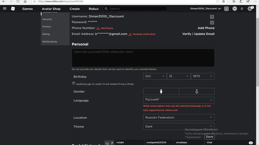Open Avatar Shop in navigation
The height and width of the screenshot is (145, 259).
[51, 9]
